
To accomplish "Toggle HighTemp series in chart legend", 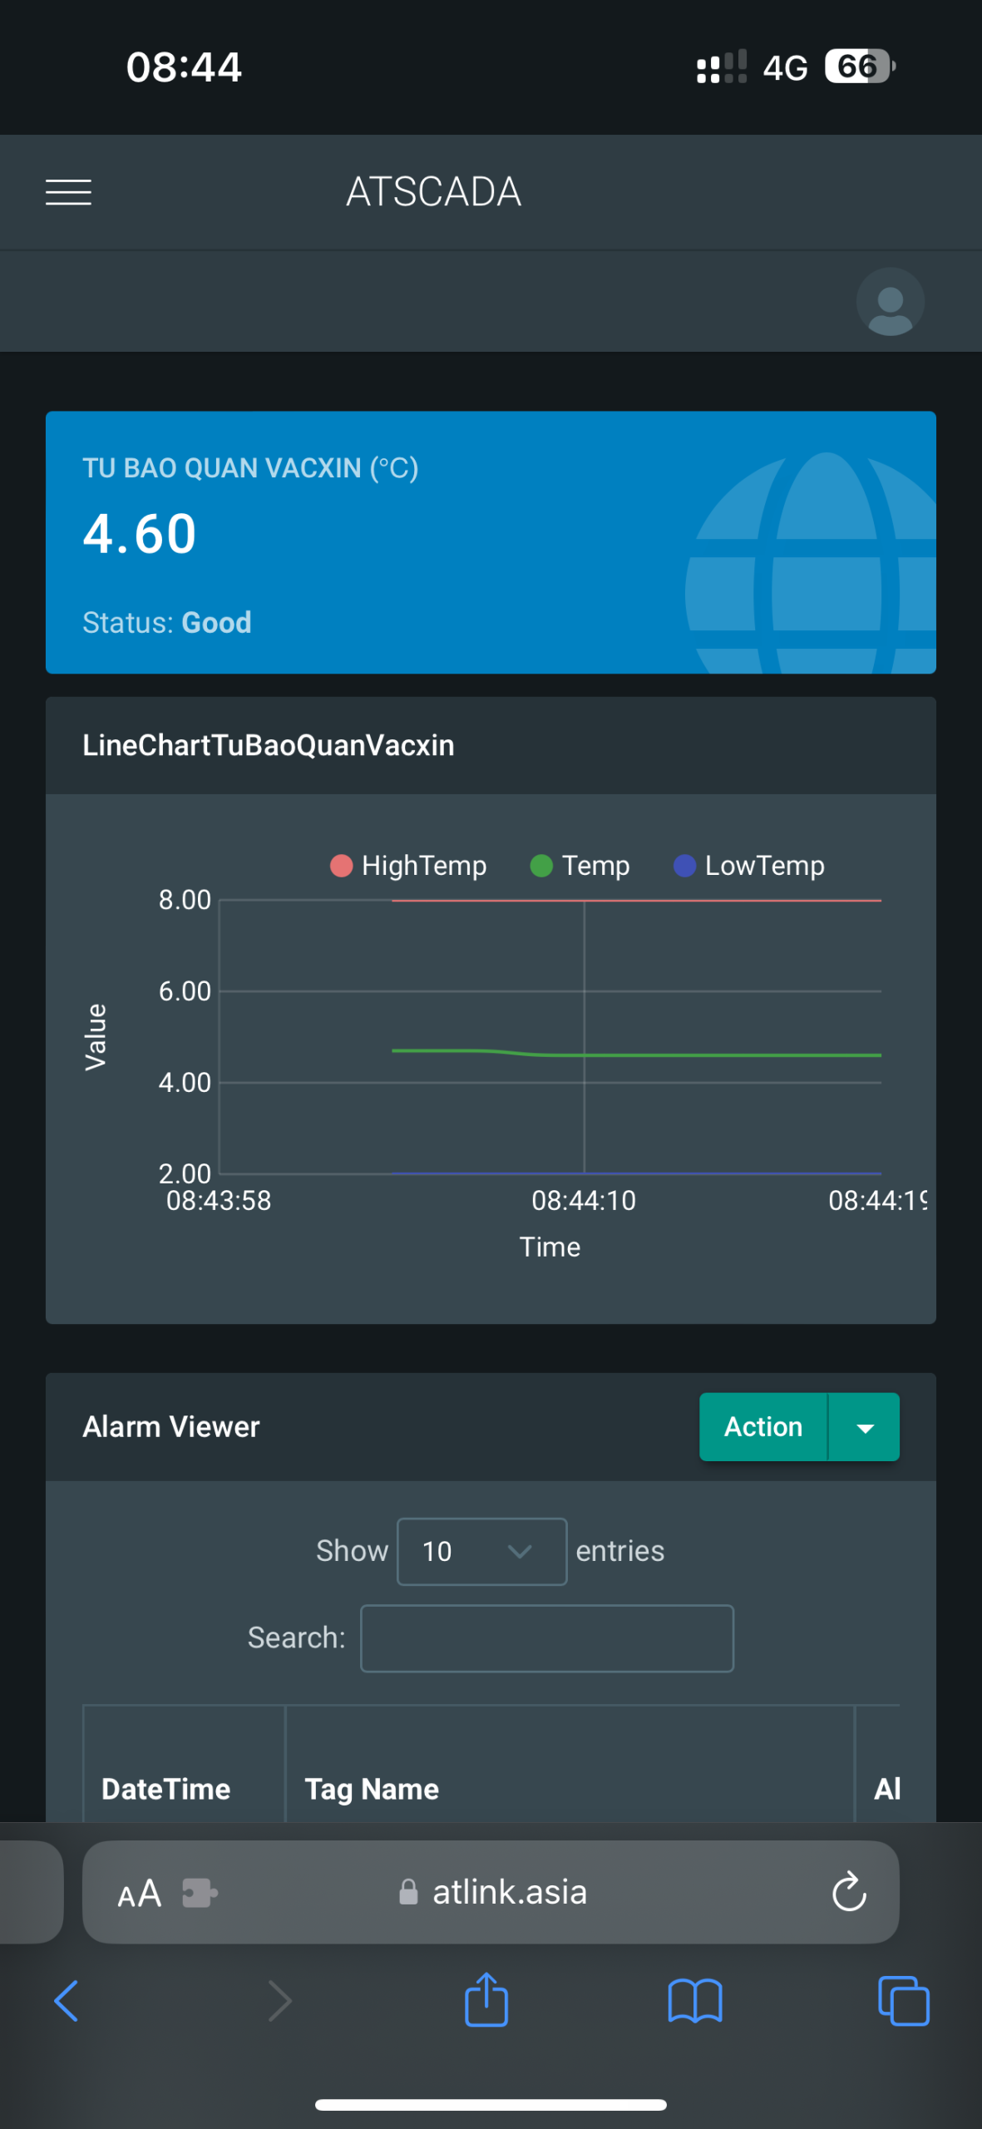I will [408, 866].
